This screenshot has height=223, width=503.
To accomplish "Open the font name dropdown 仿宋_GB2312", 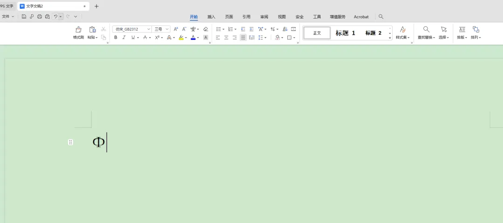I will click(149, 29).
